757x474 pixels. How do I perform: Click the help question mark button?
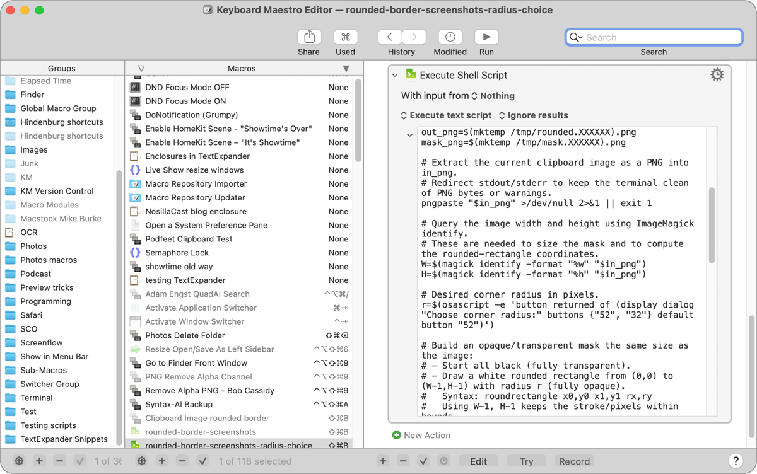735,461
